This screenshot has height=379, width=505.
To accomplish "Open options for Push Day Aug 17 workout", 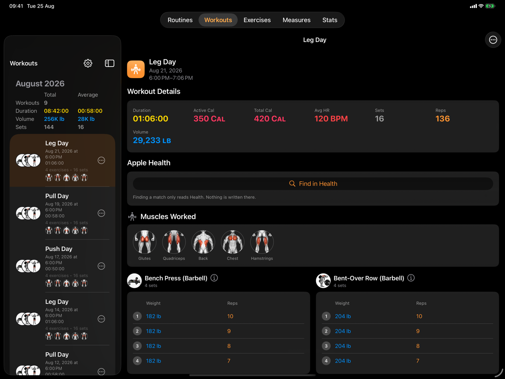I will pos(101,266).
